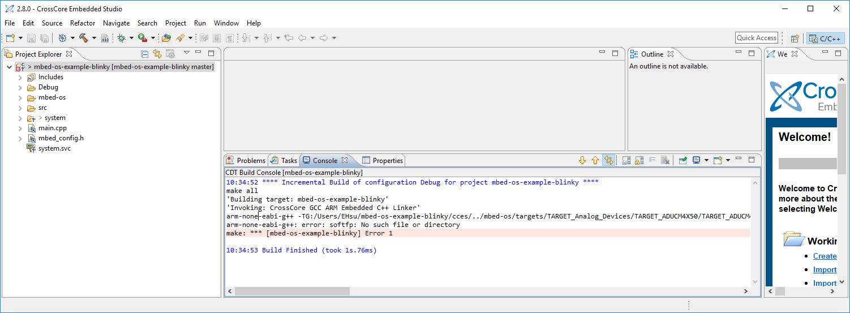Screen dimensions: 850x313
Task: Click the Open Console icon
Action: click(x=718, y=160)
